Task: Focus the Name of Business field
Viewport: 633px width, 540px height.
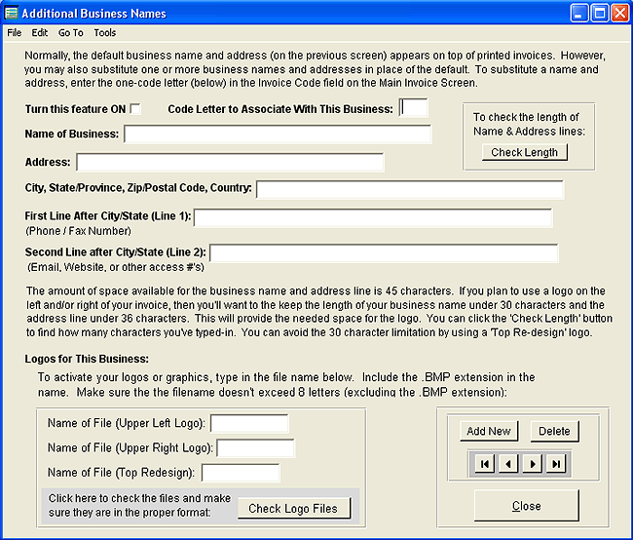Action: tap(277, 135)
